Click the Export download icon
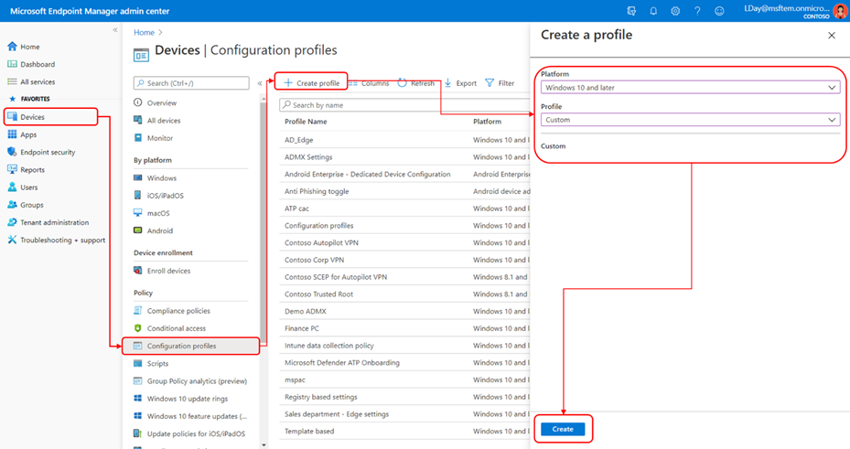The height and width of the screenshot is (449, 850). point(448,83)
